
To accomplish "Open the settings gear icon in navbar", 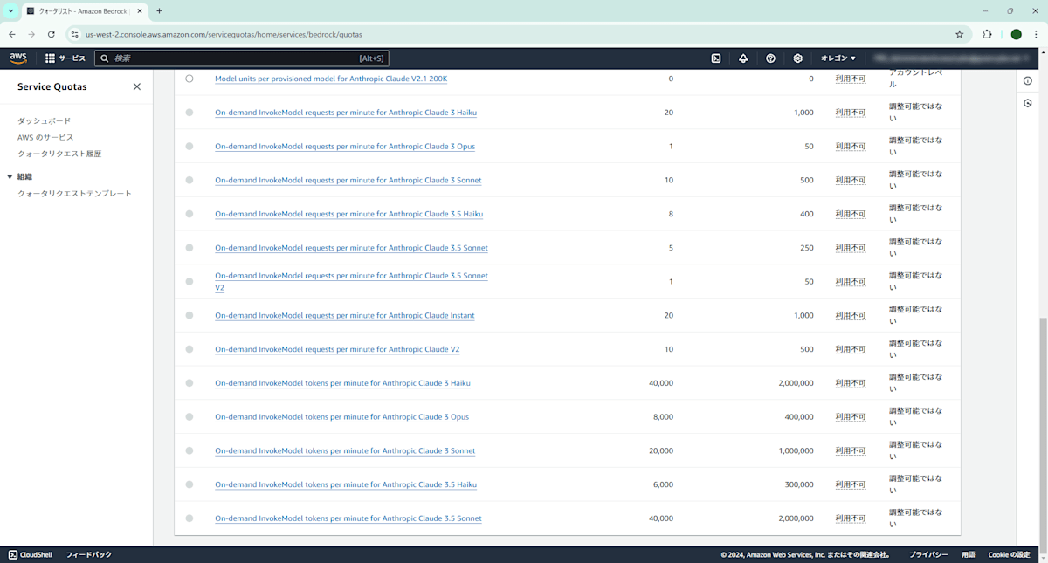I will point(797,58).
